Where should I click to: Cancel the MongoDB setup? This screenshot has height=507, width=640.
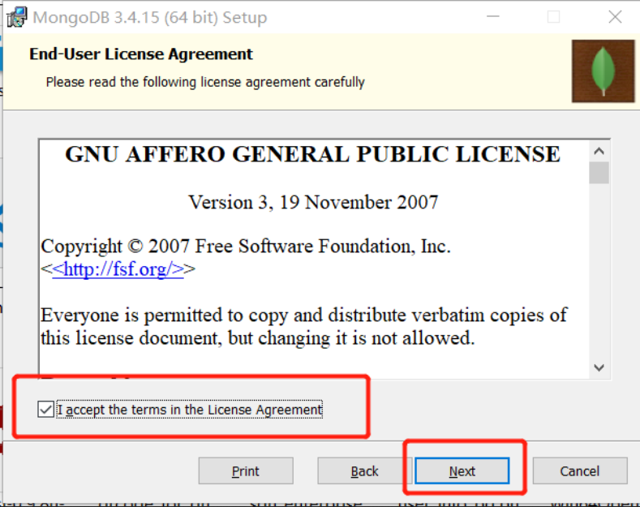pyautogui.click(x=580, y=471)
